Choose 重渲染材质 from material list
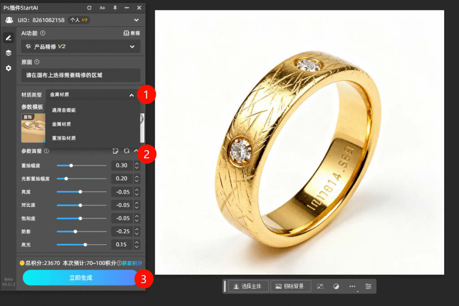Screen dimensions: 459x306 point(64,138)
